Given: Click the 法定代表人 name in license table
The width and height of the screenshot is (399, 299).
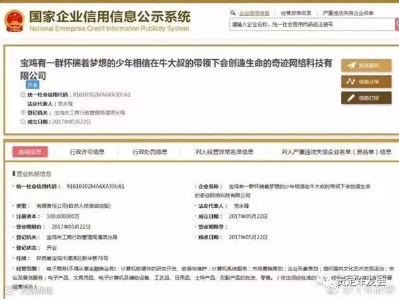Looking at the screenshot, I should point(241,206).
